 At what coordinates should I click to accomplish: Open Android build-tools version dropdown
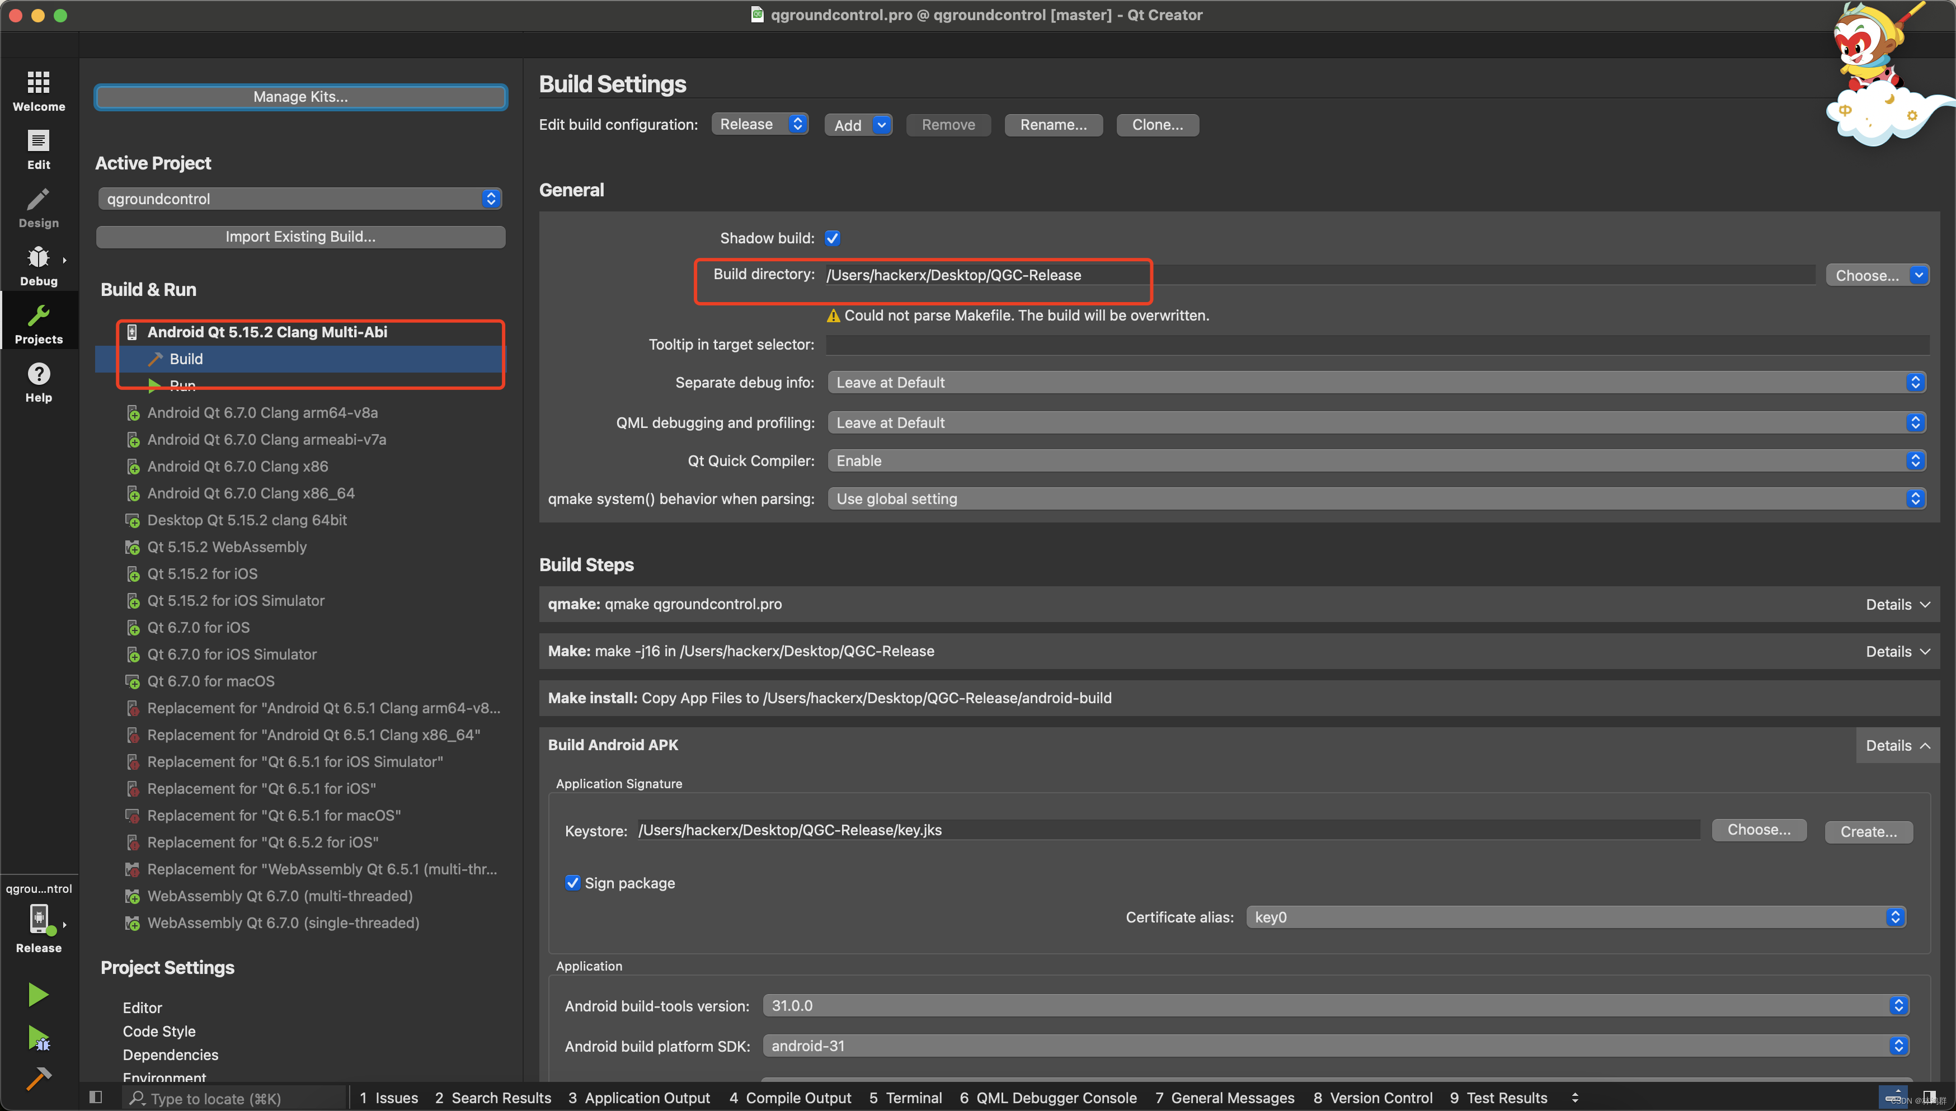pos(1336,1006)
